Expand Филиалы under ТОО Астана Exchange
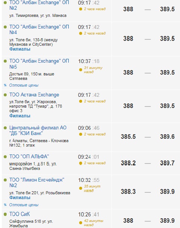Screen dimensions: 180x228 coord(20,116)
